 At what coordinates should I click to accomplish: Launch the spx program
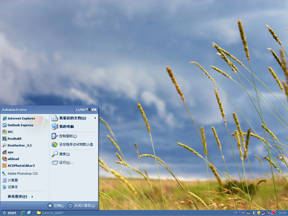[8, 152]
